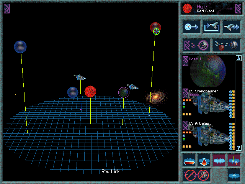The height and width of the screenshot is (184, 245).
Task: Click the green targeting reticle on the red star
Action: tap(156, 31)
